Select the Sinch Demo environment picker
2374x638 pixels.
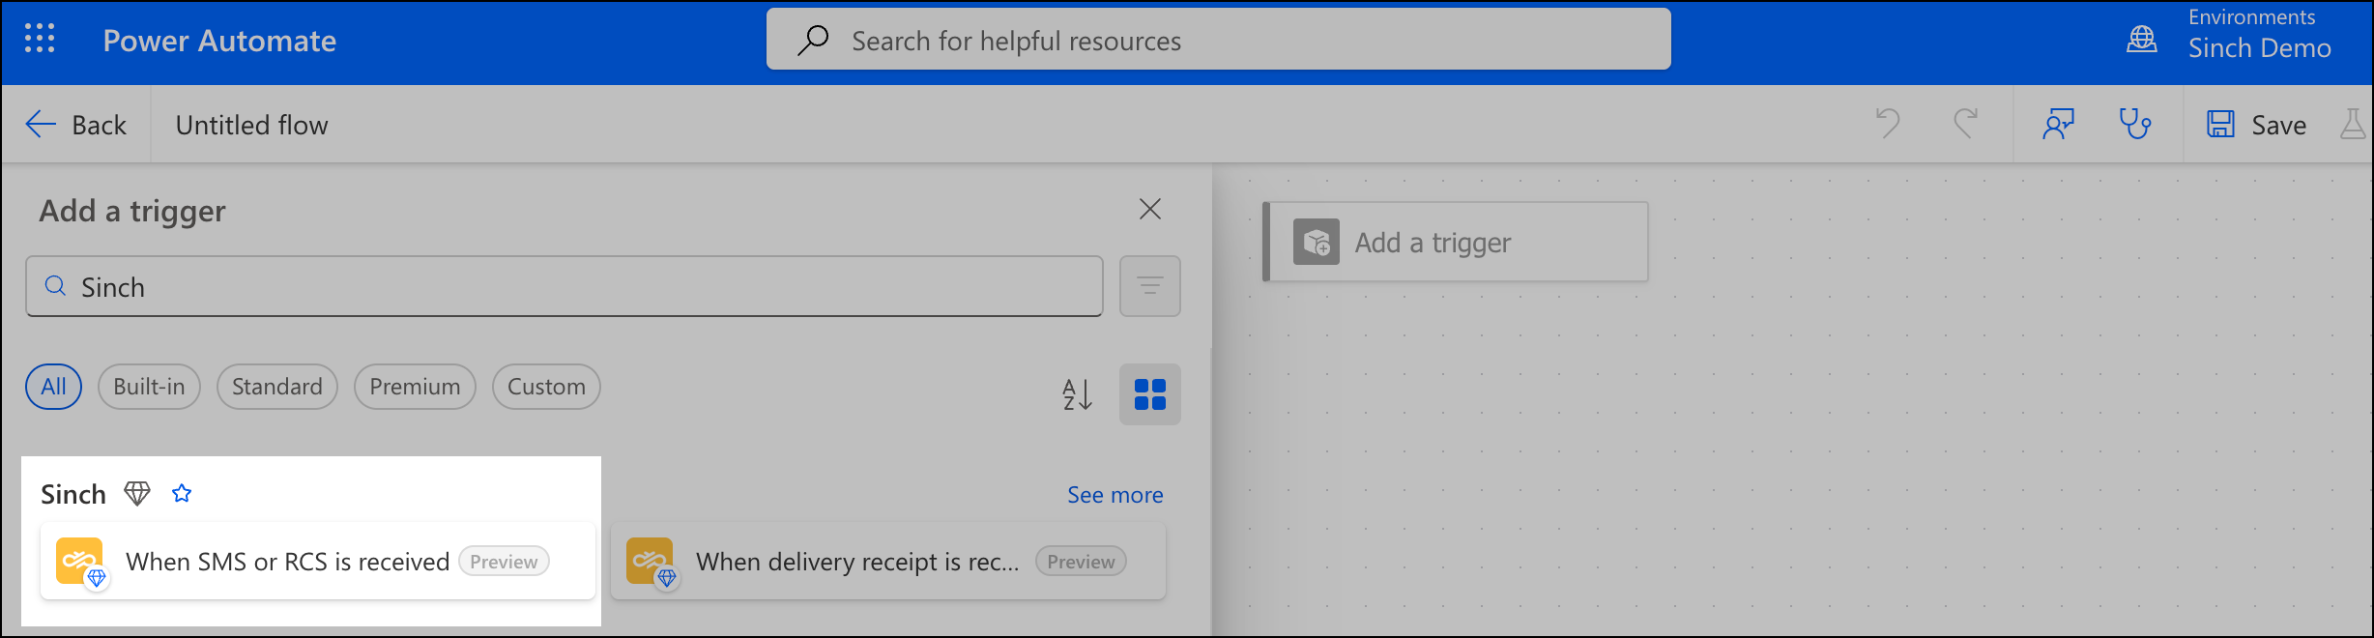click(x=2259, y=47)
